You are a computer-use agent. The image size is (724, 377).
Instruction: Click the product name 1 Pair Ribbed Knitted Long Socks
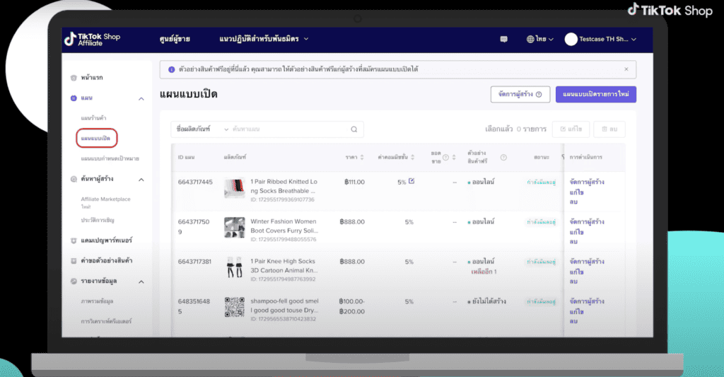point(284,186)
